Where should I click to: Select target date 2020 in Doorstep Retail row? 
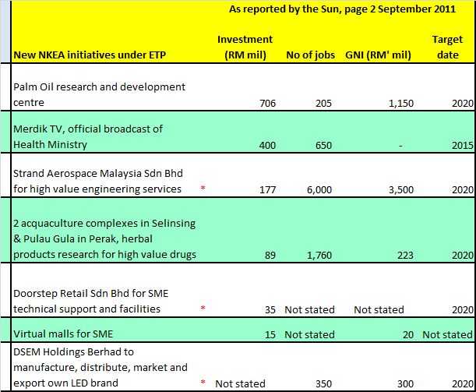463,309
